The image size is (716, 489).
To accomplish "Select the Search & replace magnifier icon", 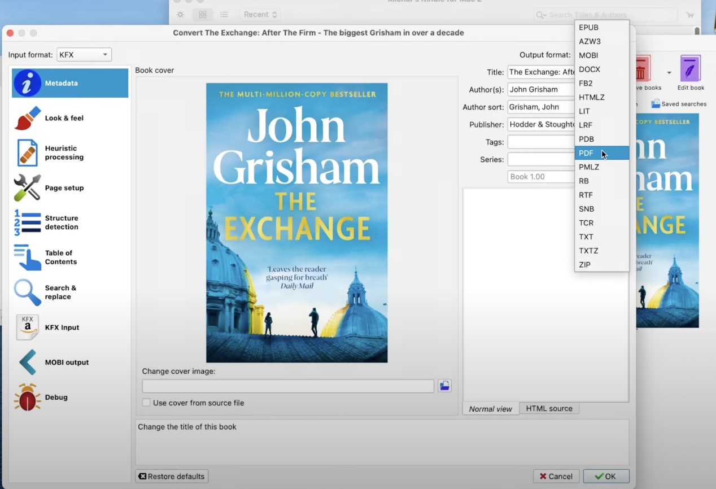I will pyautogui.click(x=27, y=292).
